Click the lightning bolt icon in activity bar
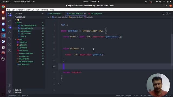 [x=9, y=51]
